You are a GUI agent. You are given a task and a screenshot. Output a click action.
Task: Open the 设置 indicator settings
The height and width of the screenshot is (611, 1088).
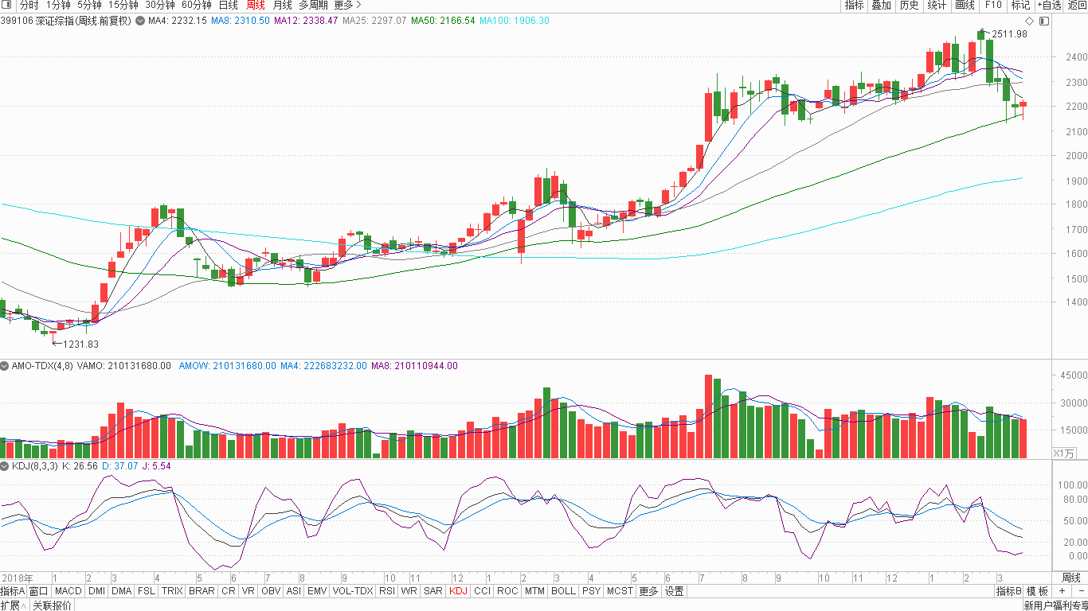point(675,591)
